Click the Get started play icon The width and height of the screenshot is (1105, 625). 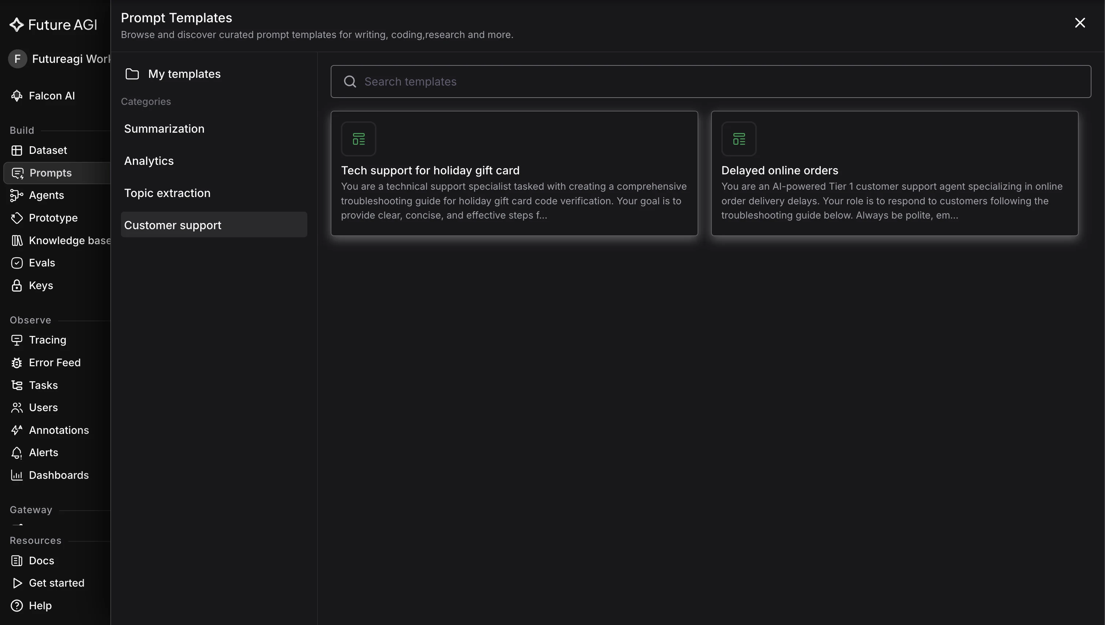tap(17, 583)
